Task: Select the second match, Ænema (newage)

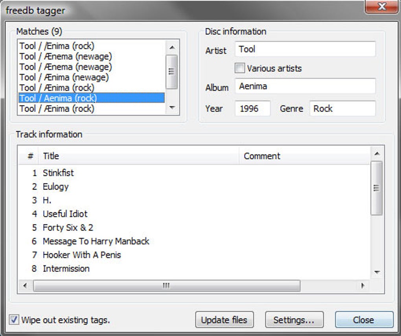Action: click(91, 57)
